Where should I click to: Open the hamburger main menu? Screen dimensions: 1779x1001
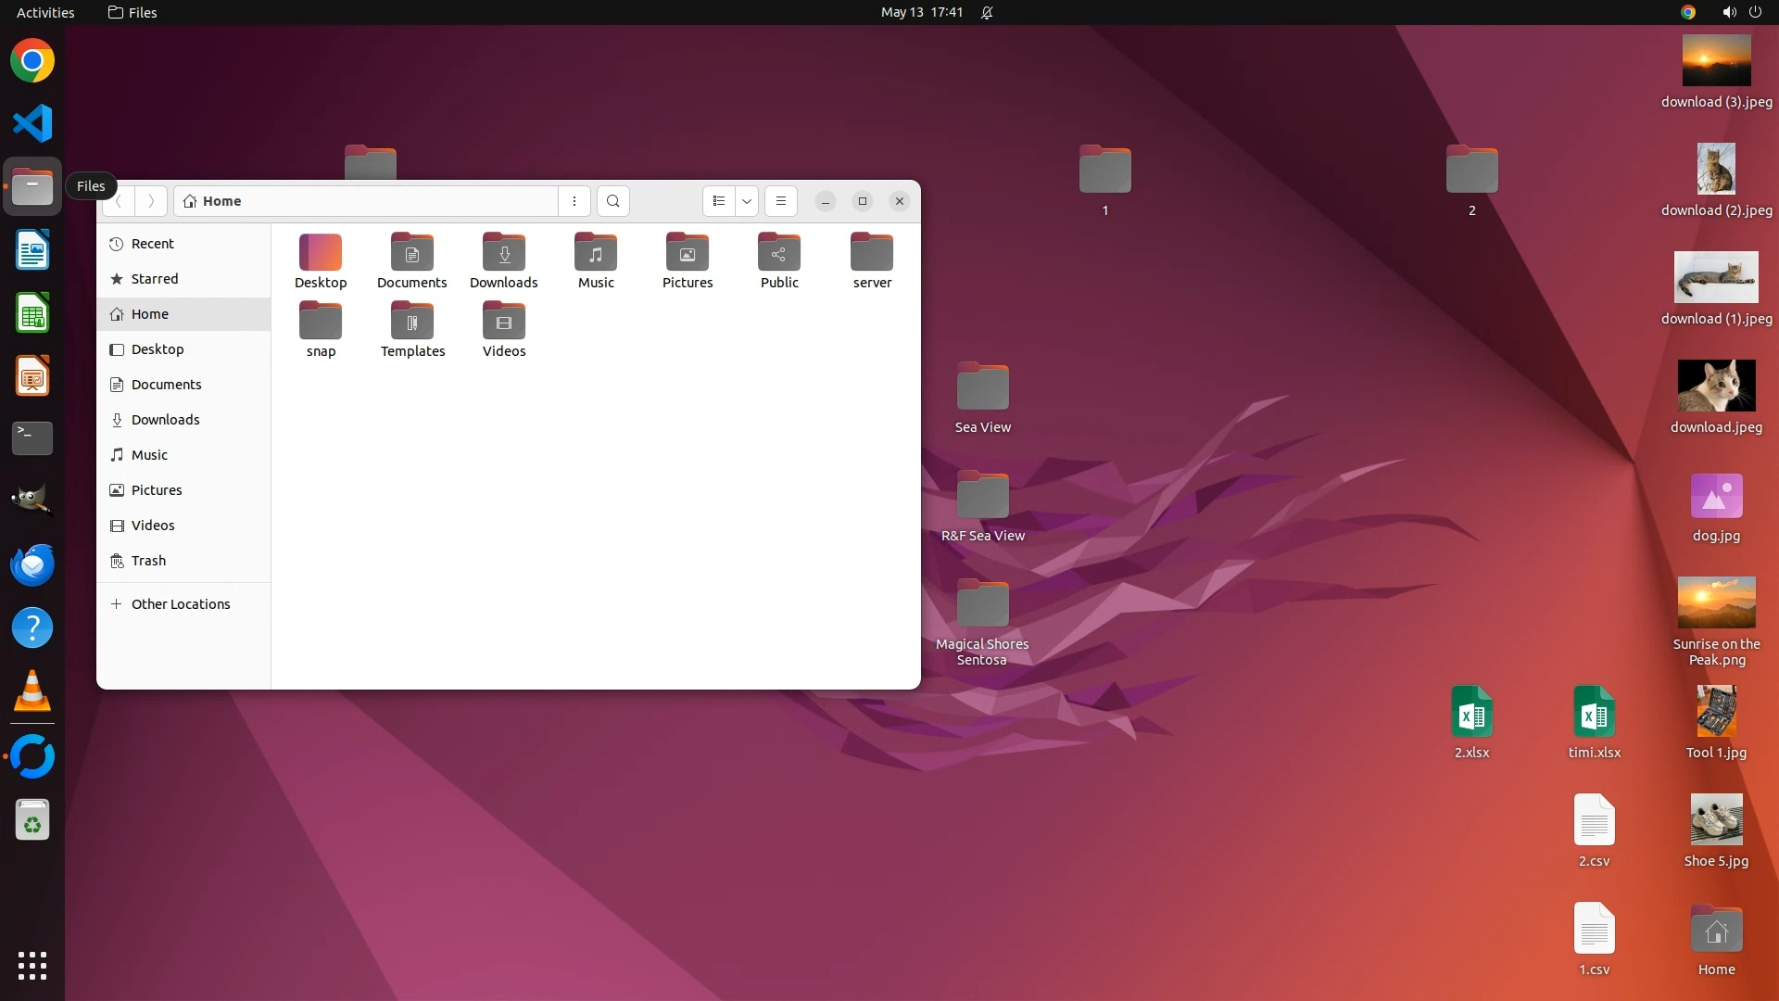(x=781, y=201)
